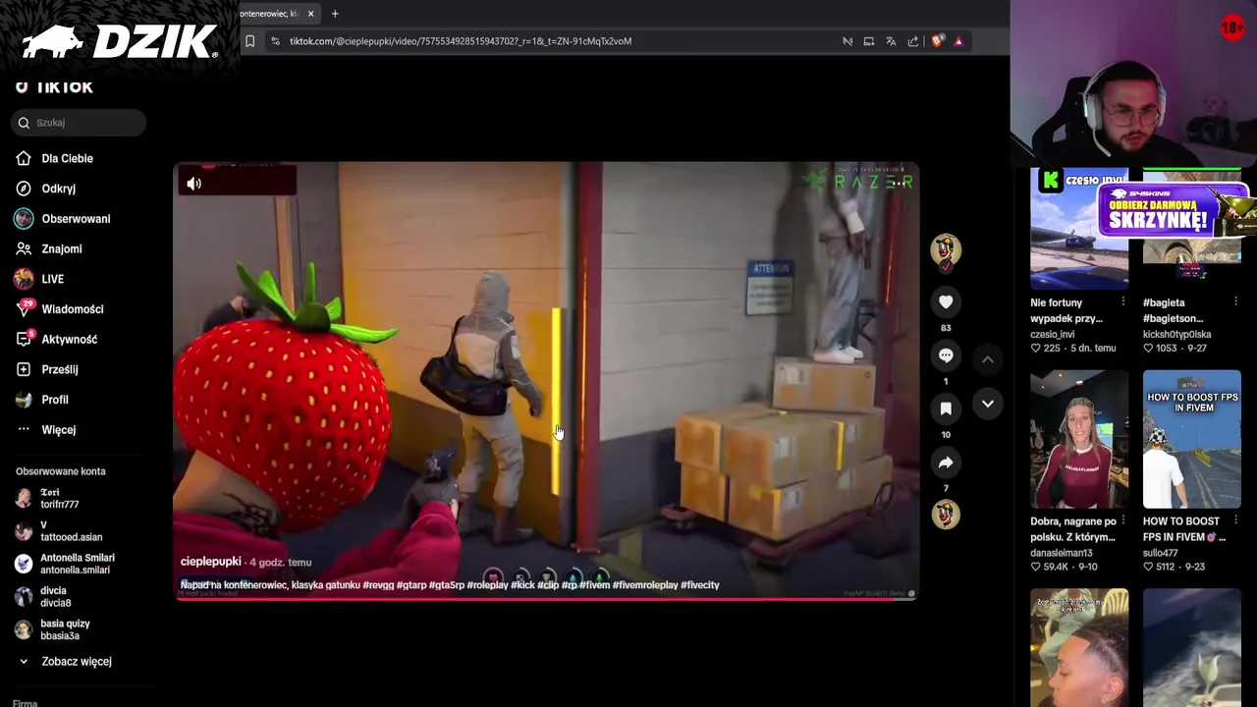Share the video via arrow icon
Screen dimensions: 1257x707
click(x=946, y=462)
